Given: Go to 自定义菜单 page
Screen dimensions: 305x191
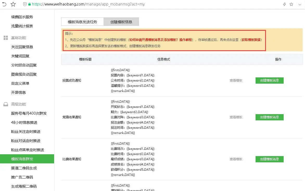Looking at the screenshot, I should click(x=20, y=84).
